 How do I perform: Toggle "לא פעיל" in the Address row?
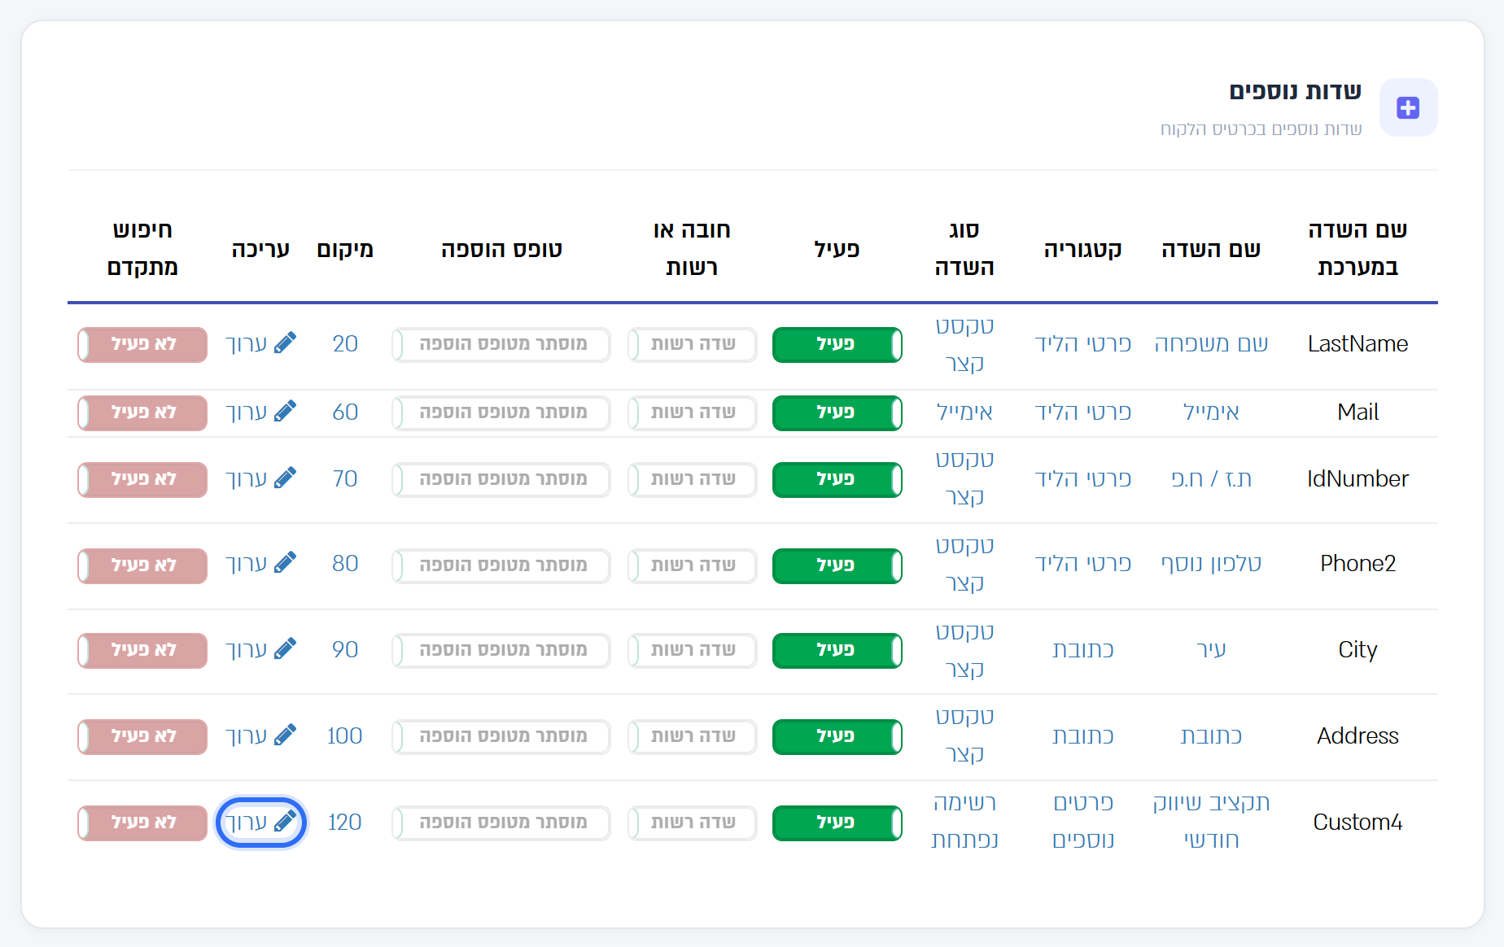pyautogui.click(x=142, y=737)
